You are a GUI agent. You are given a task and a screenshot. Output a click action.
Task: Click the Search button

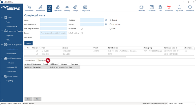[28, 43]
